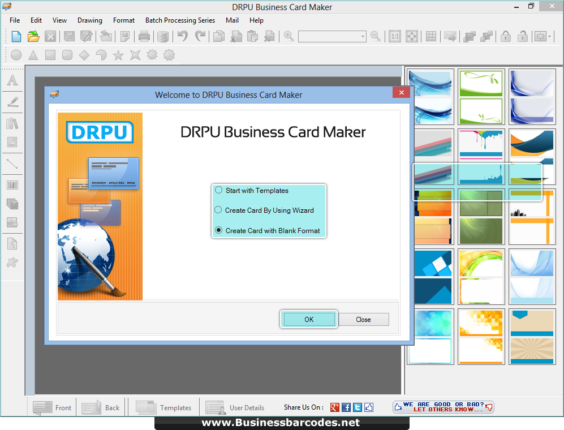Select the diamond shape tool
Screen dimensions: 564x430
click(x=84, y=55)
